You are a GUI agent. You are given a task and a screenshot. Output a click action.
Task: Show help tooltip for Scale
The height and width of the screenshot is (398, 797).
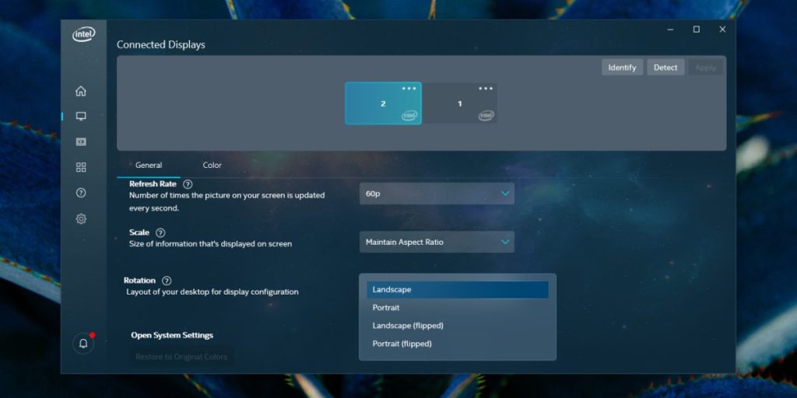(160, 232)
